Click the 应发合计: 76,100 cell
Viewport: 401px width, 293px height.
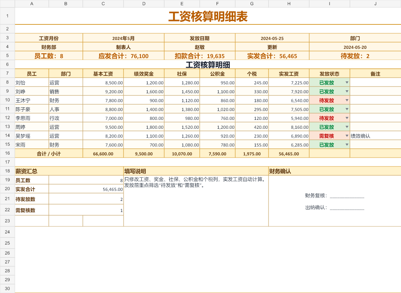(124, 56)
